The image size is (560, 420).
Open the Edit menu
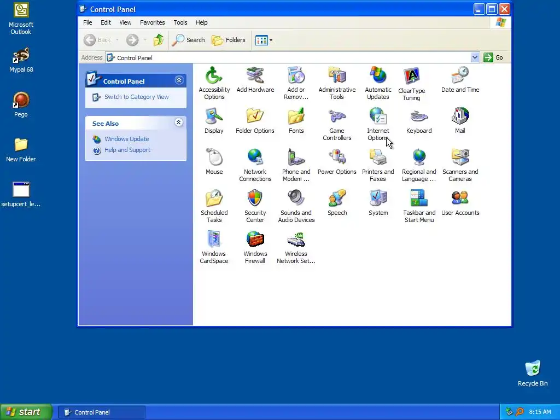(x=106, y=22)
